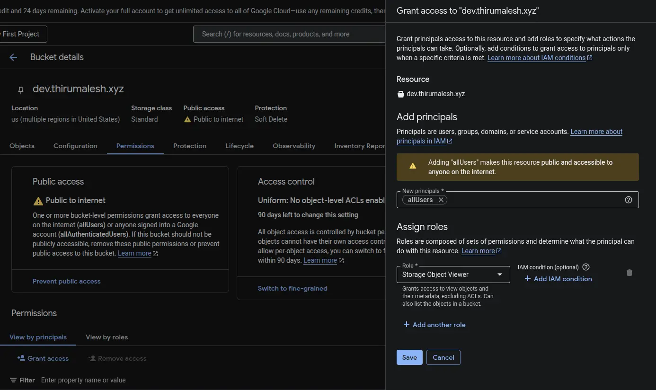Click Add another role
Image resolution: width=656 pixels, height=390 pixels.
point(434,325)
